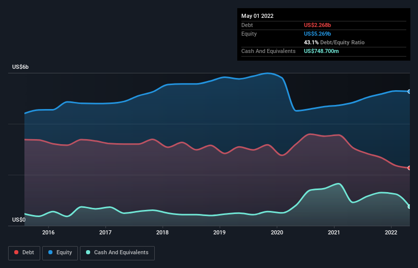418x268 pixels.
Task: Click the US$748.700m cash value
Action: click(x=321, y=51)
